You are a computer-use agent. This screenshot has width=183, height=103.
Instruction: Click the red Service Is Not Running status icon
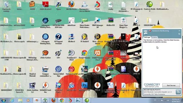coord(150,31)
